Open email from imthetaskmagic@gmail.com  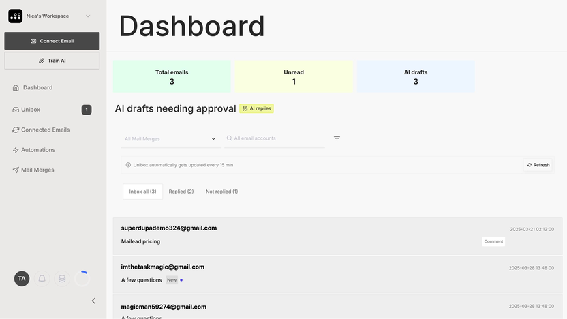338,275
